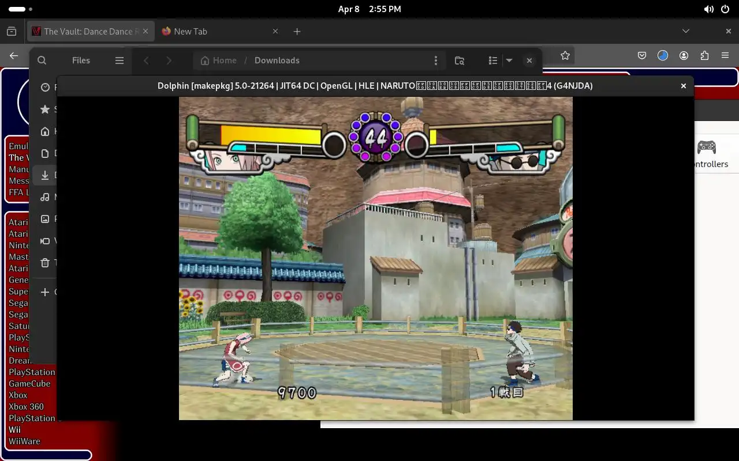739x461 pixels.
Task: Go to Home via Files sidebar house icon
Action: coord(45,131)
